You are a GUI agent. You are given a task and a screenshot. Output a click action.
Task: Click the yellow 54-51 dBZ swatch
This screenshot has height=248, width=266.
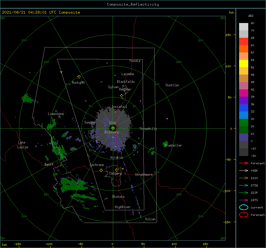pos(244,63)
